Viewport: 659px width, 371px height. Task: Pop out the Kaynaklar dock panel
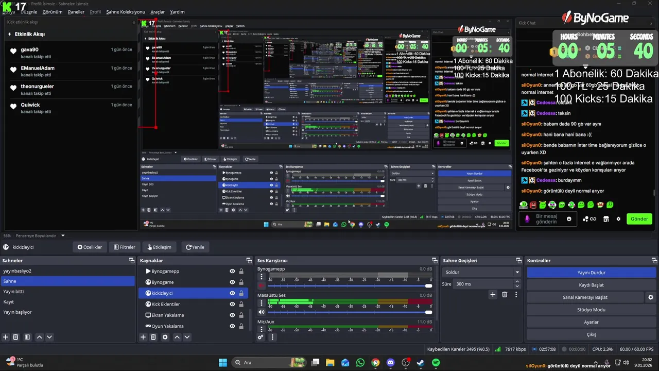tap(249, 261)
